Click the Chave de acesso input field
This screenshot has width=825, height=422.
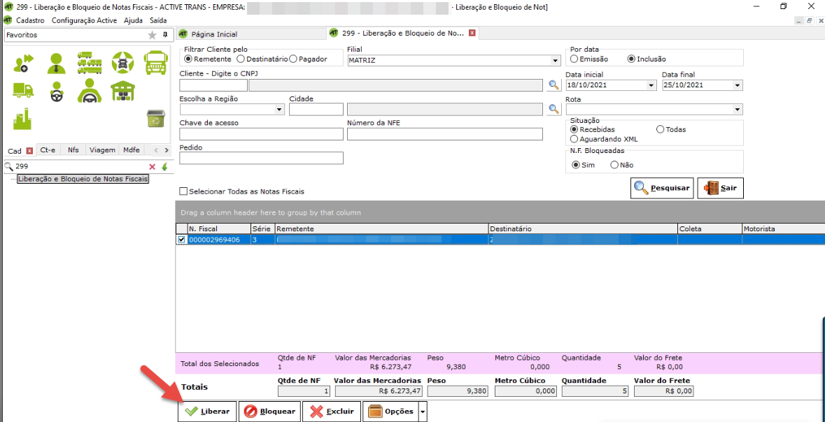click(261, 134)
